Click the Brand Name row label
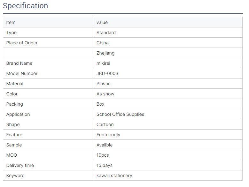The image size is (249, 187). (x=19, y=63)
